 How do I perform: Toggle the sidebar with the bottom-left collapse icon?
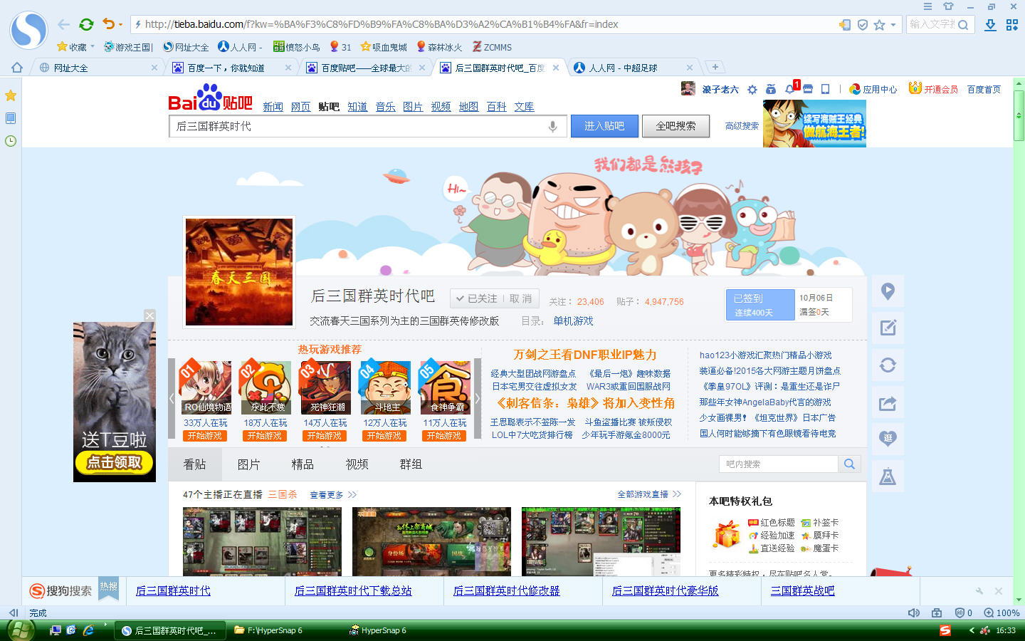13,613
